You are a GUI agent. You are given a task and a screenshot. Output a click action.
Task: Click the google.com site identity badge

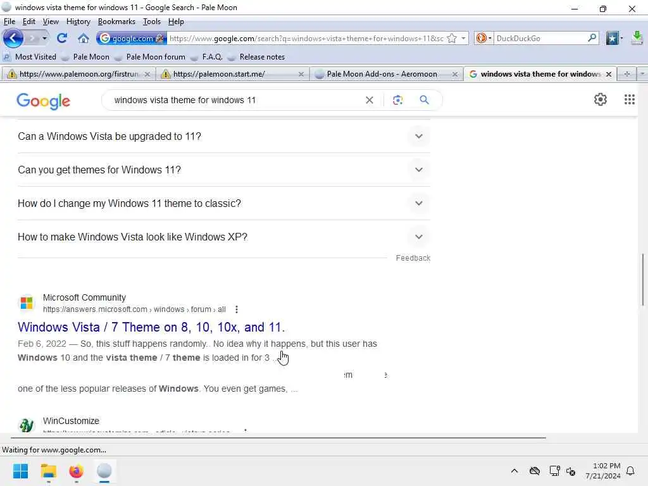coord(132,39)
